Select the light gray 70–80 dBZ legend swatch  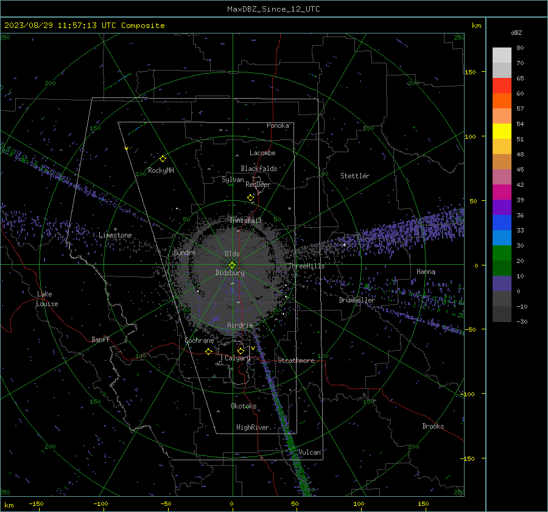pyautogui.click(x=502, y=55)
